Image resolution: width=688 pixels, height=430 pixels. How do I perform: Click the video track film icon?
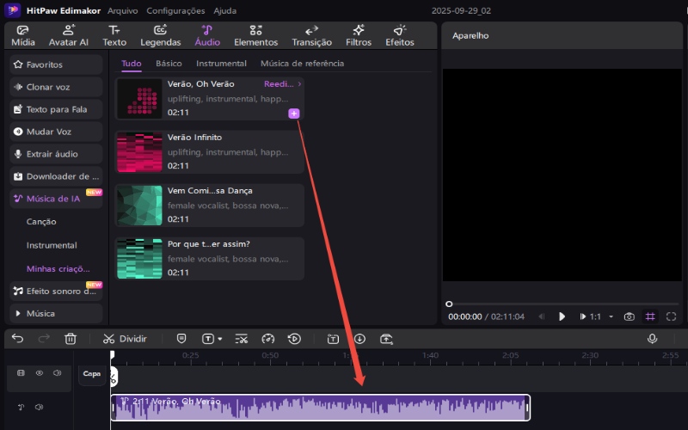point(21,373)
